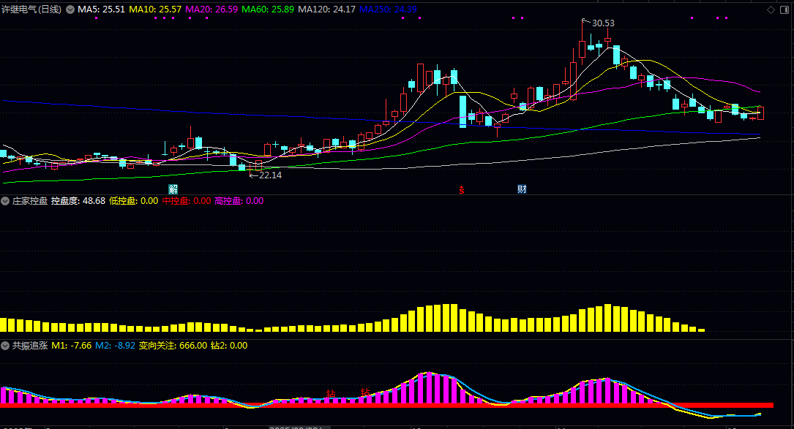This screenshot has width=794, height=429.
Task: Click the 30.53 high price flag
Action: coord(602,23)
